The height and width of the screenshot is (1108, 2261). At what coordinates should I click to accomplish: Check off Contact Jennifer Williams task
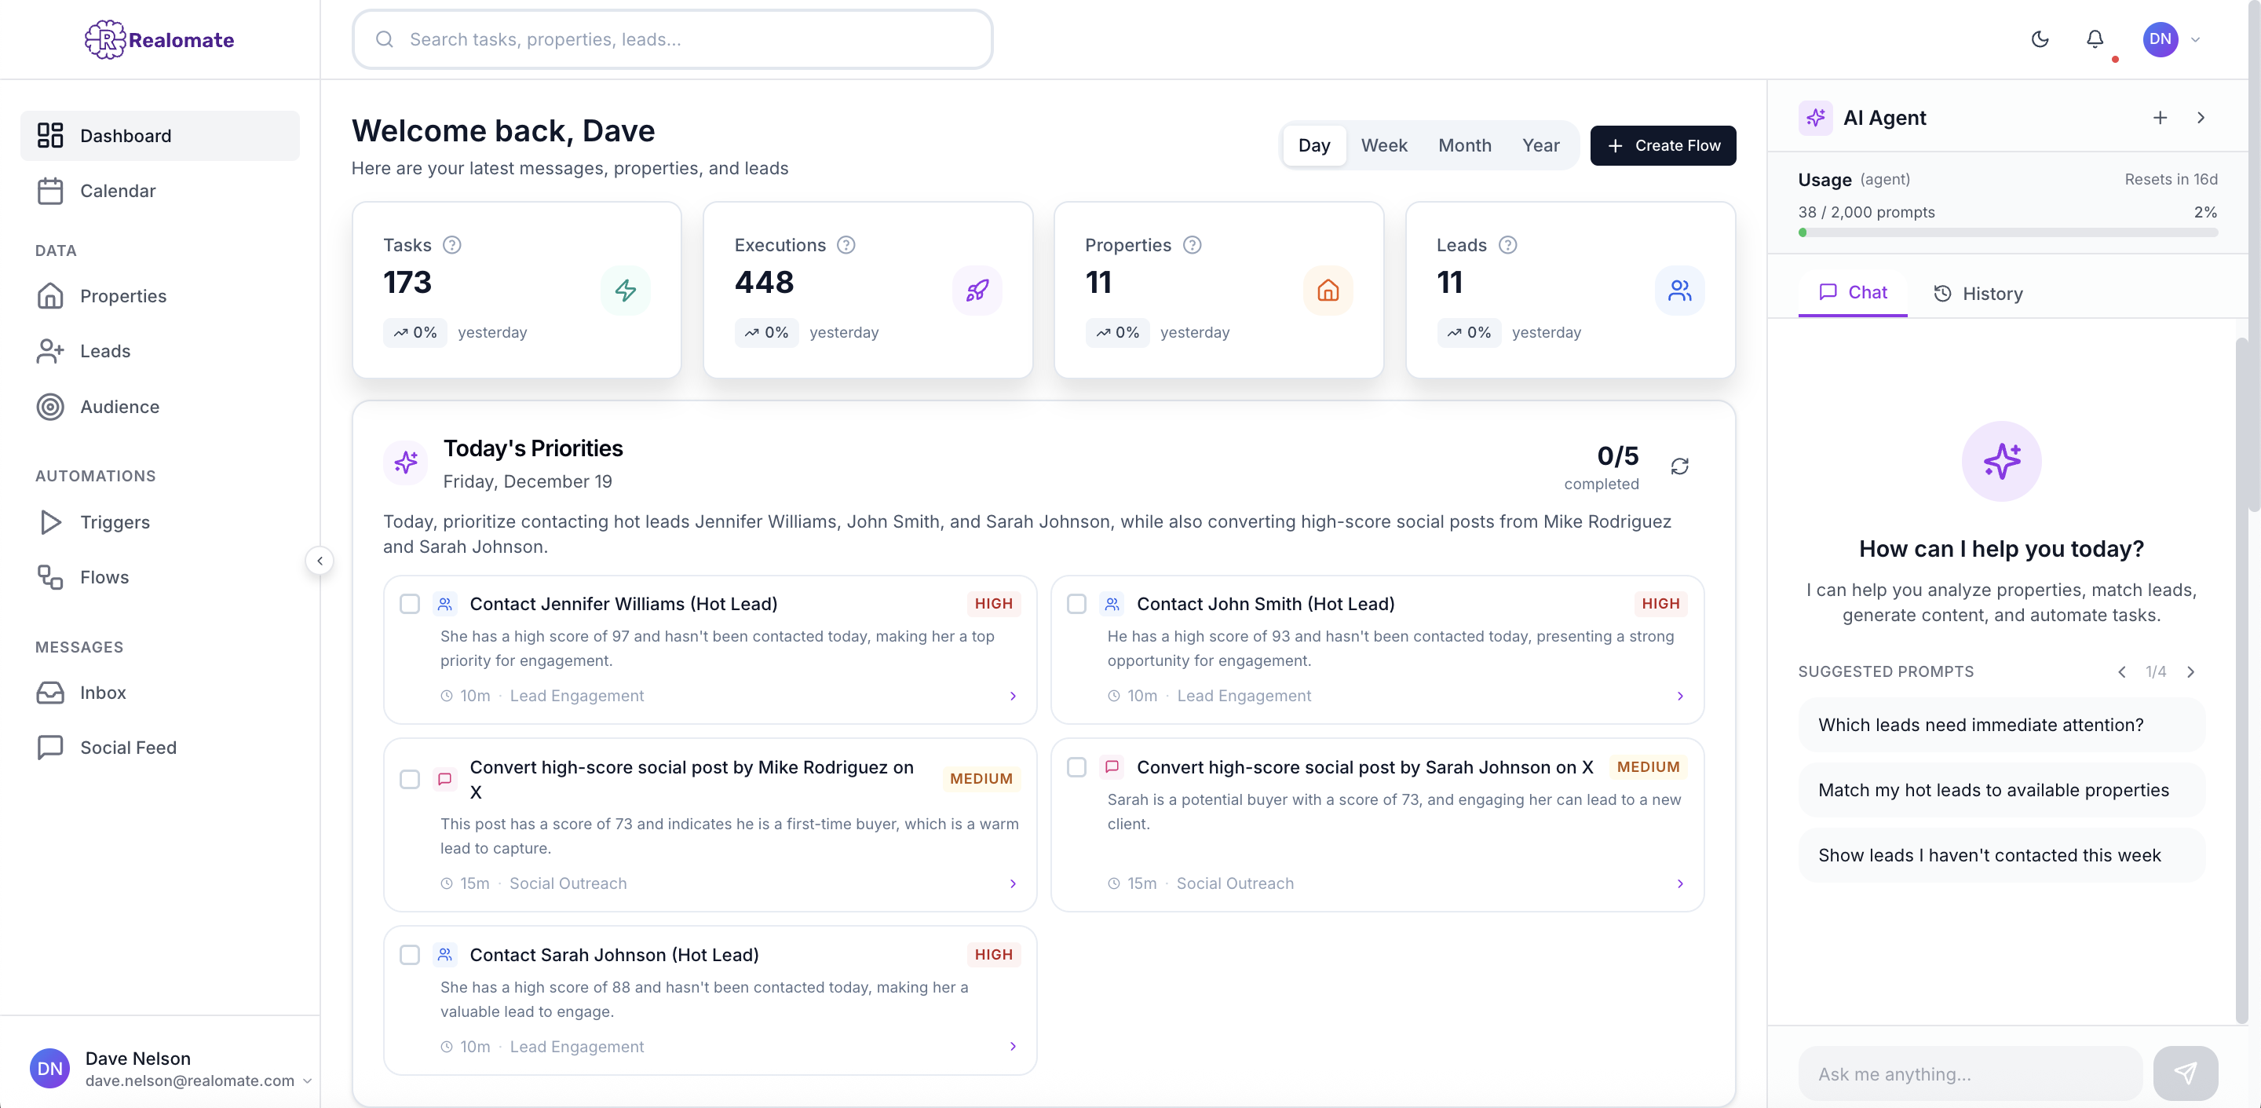pyautogui.click(x=410, y=604)
